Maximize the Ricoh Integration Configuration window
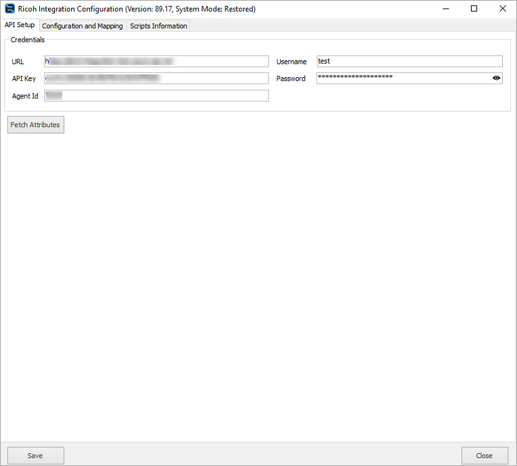This screenshot has width=517, height=466. click(x=474, y=9)
